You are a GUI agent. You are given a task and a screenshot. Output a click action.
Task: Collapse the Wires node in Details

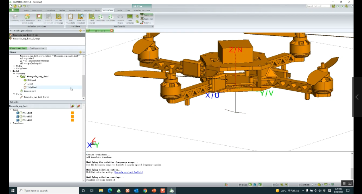point(10,110)
